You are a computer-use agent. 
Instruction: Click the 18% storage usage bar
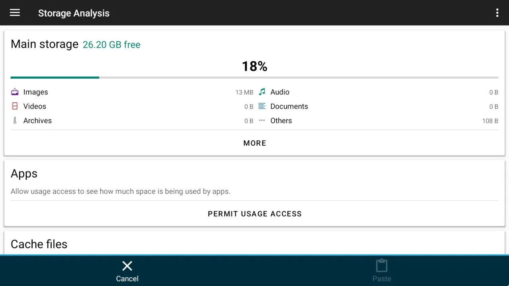click(x=254, y=77)
